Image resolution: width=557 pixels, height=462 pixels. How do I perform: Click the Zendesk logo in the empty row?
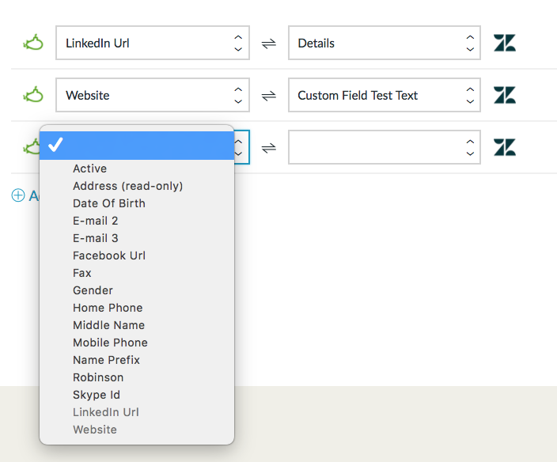(505, 147)
